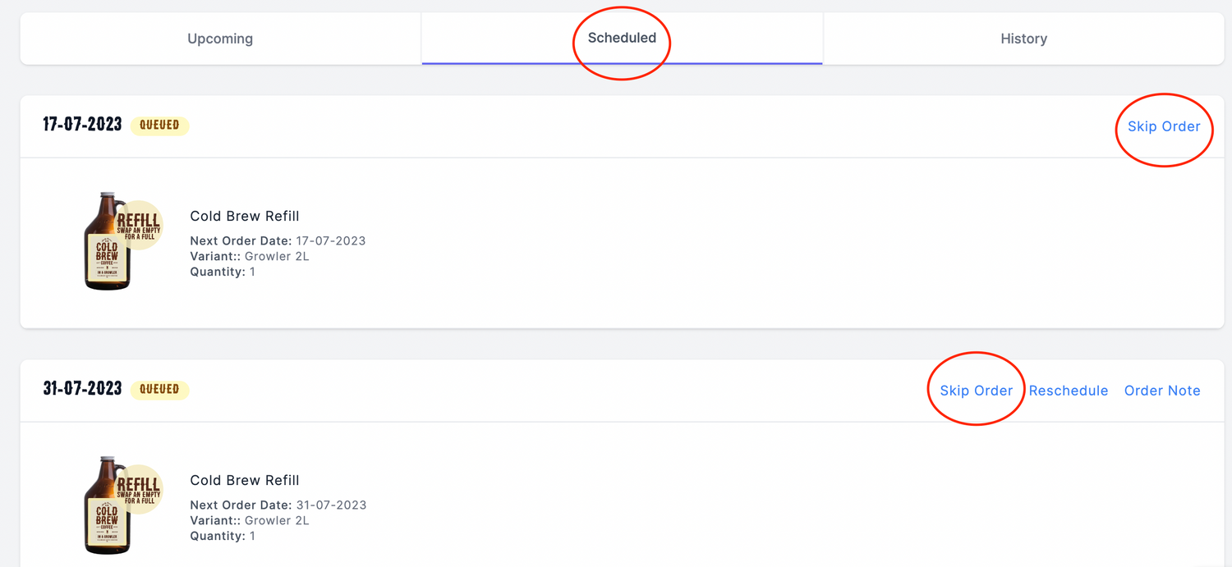Click the QUEUED badge beside 31-07-2023
The image size is (1232, 567).
(x=159, y=389)
